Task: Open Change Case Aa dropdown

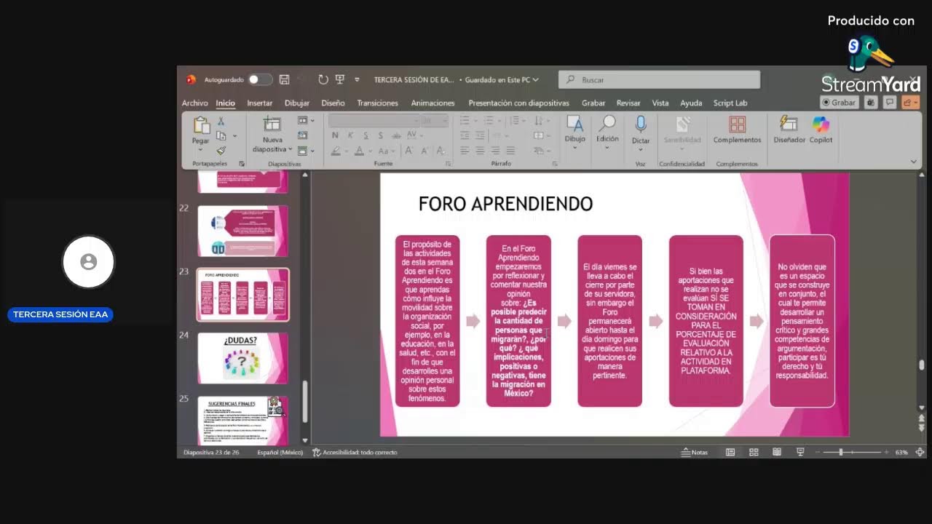Action: 386,151
